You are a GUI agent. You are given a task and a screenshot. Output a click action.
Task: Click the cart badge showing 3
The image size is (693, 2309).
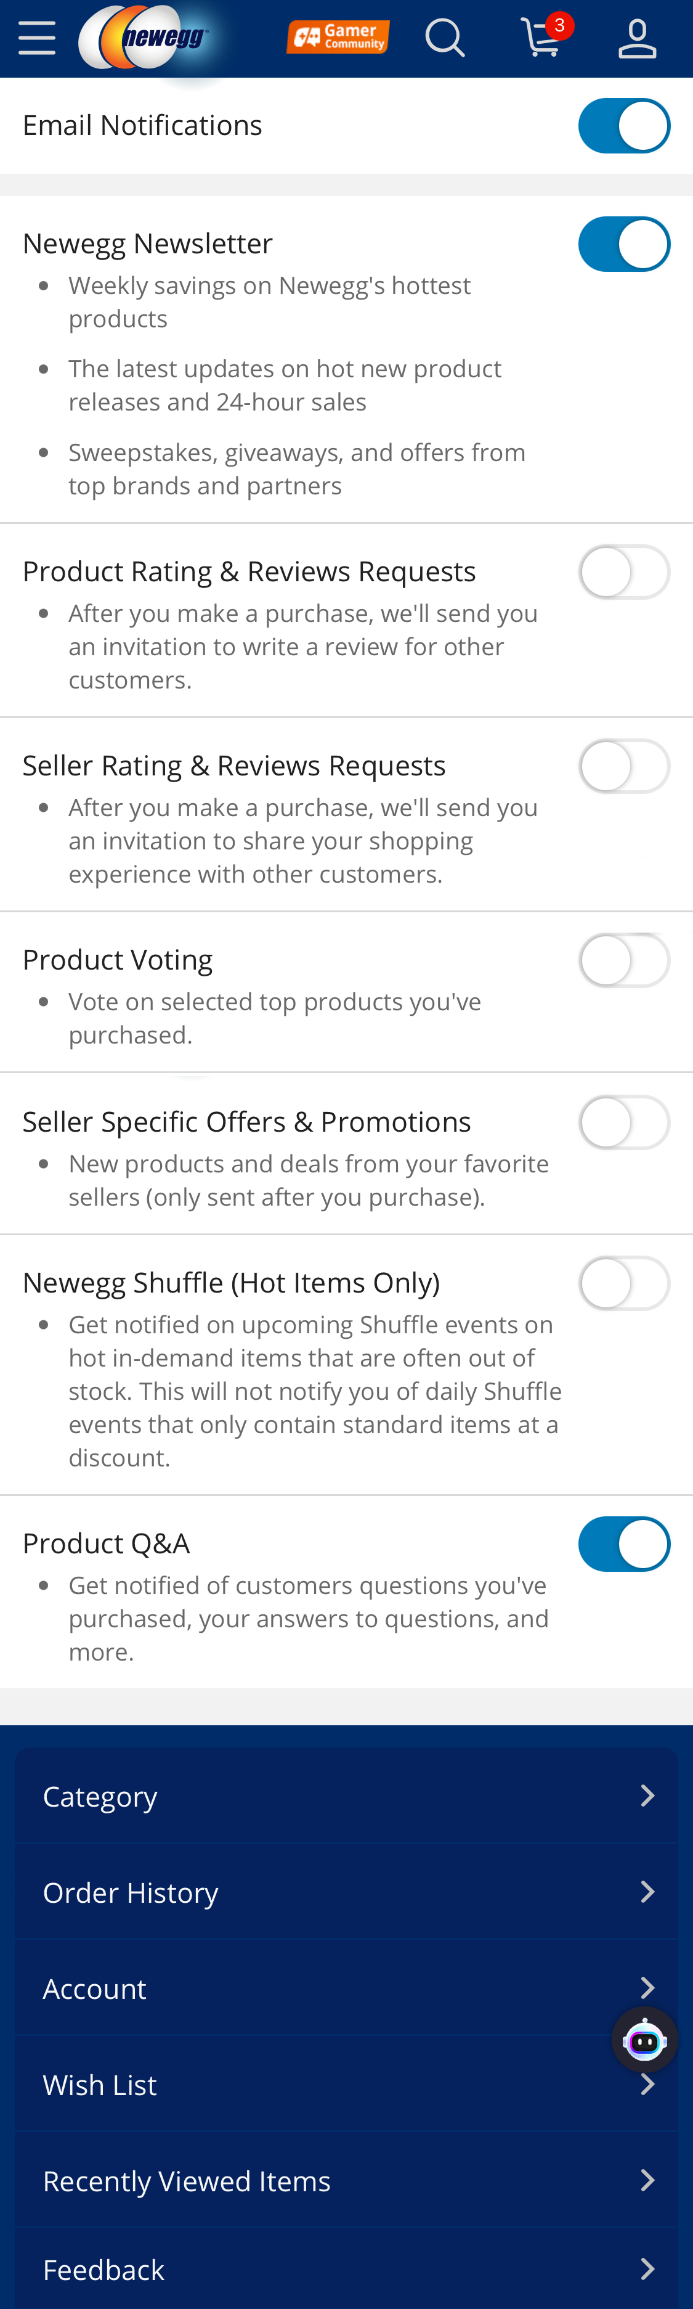558,24
